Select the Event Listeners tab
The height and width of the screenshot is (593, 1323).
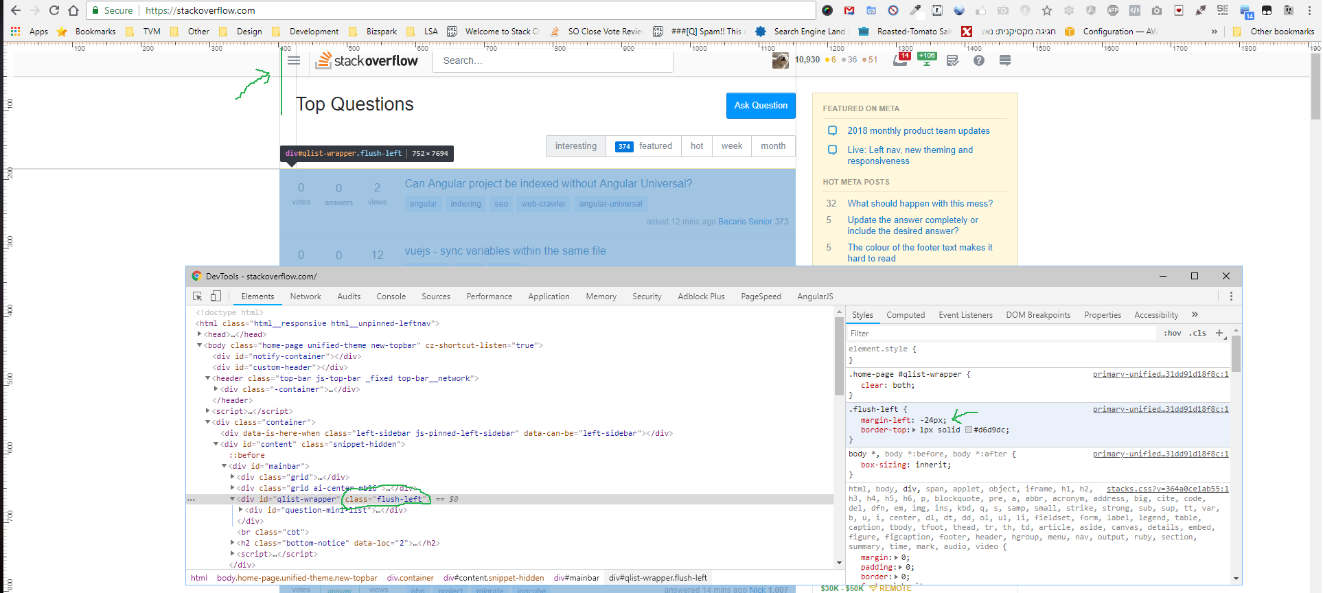(965, 315)
